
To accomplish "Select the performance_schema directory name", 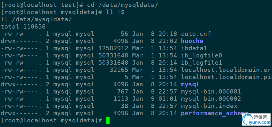I will click(x=214, y=113).
